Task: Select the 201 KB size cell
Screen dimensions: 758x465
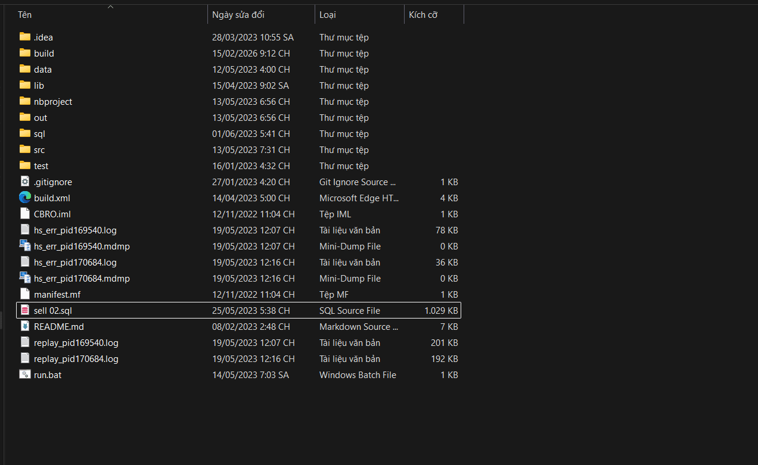Action: pos(445,342)
